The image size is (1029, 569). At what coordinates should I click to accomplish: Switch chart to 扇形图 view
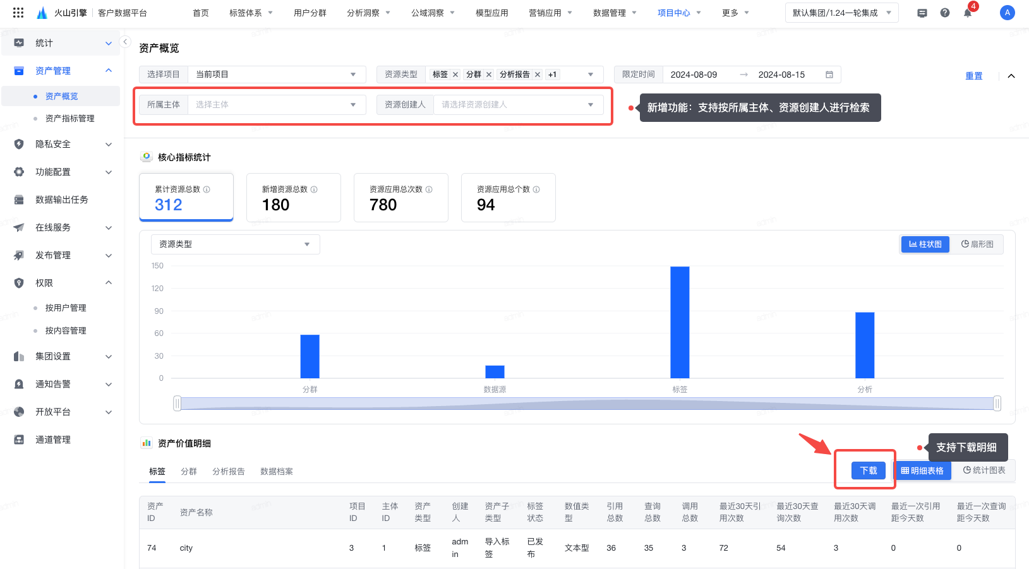[977, 244]
